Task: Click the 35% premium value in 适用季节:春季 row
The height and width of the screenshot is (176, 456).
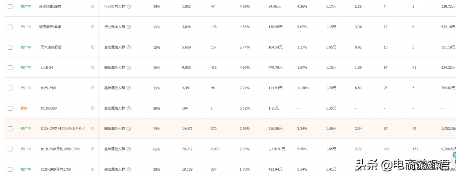Action: coord(157,27)
